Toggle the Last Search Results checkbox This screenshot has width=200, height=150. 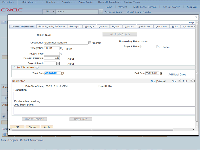[x=127, y=12]
